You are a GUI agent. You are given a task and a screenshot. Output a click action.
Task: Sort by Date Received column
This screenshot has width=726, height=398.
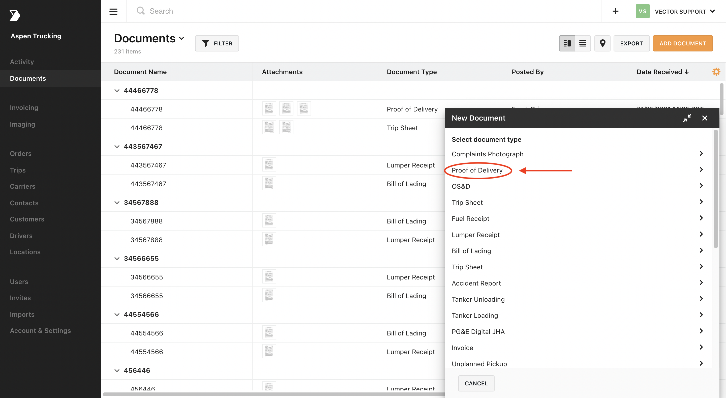[662, 72]
